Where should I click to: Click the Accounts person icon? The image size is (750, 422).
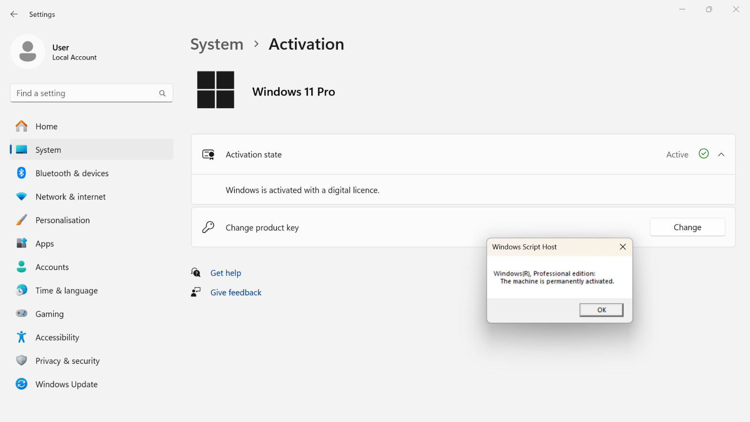click(22, 267)
